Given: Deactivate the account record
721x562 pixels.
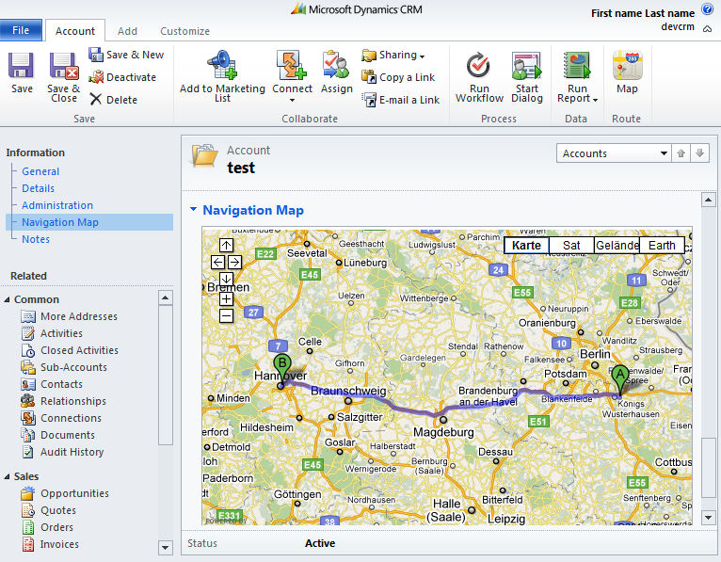Looking at the screenshot, I should [x=122, y=77].
